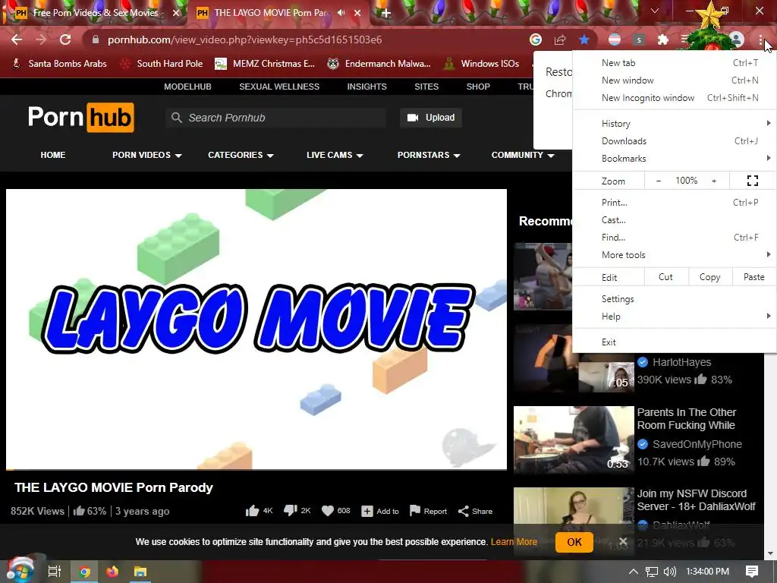Click the lock site-info icon in the address bar

96,39
